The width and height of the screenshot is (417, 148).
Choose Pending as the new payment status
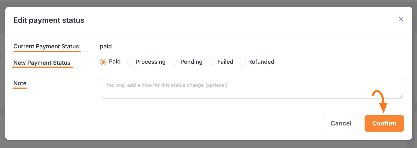175,62
